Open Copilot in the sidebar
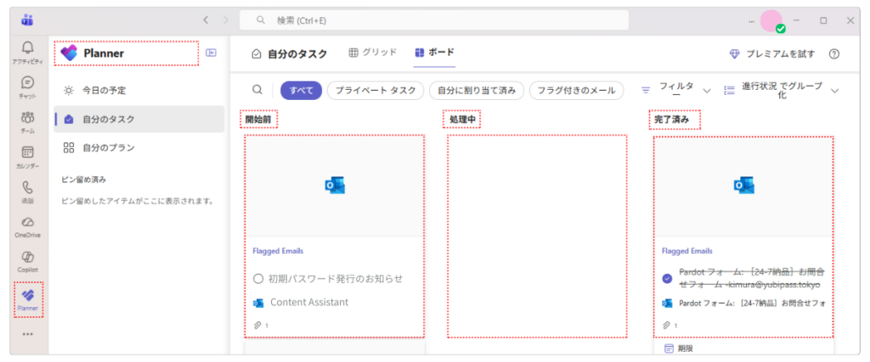The image size is (870, 362). pyautogui.click(x=28, y=261)
